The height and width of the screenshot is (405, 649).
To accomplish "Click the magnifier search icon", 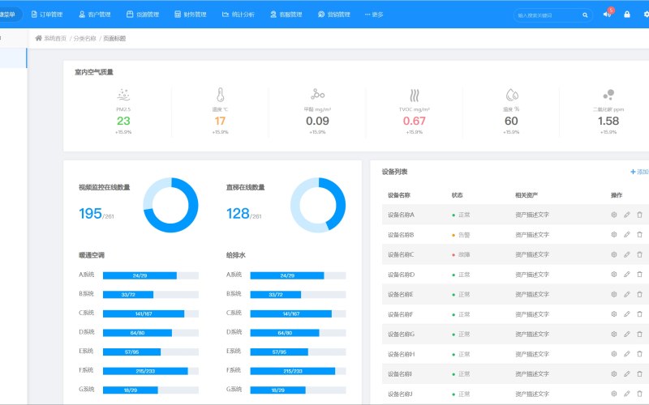I will pos(585,15).
